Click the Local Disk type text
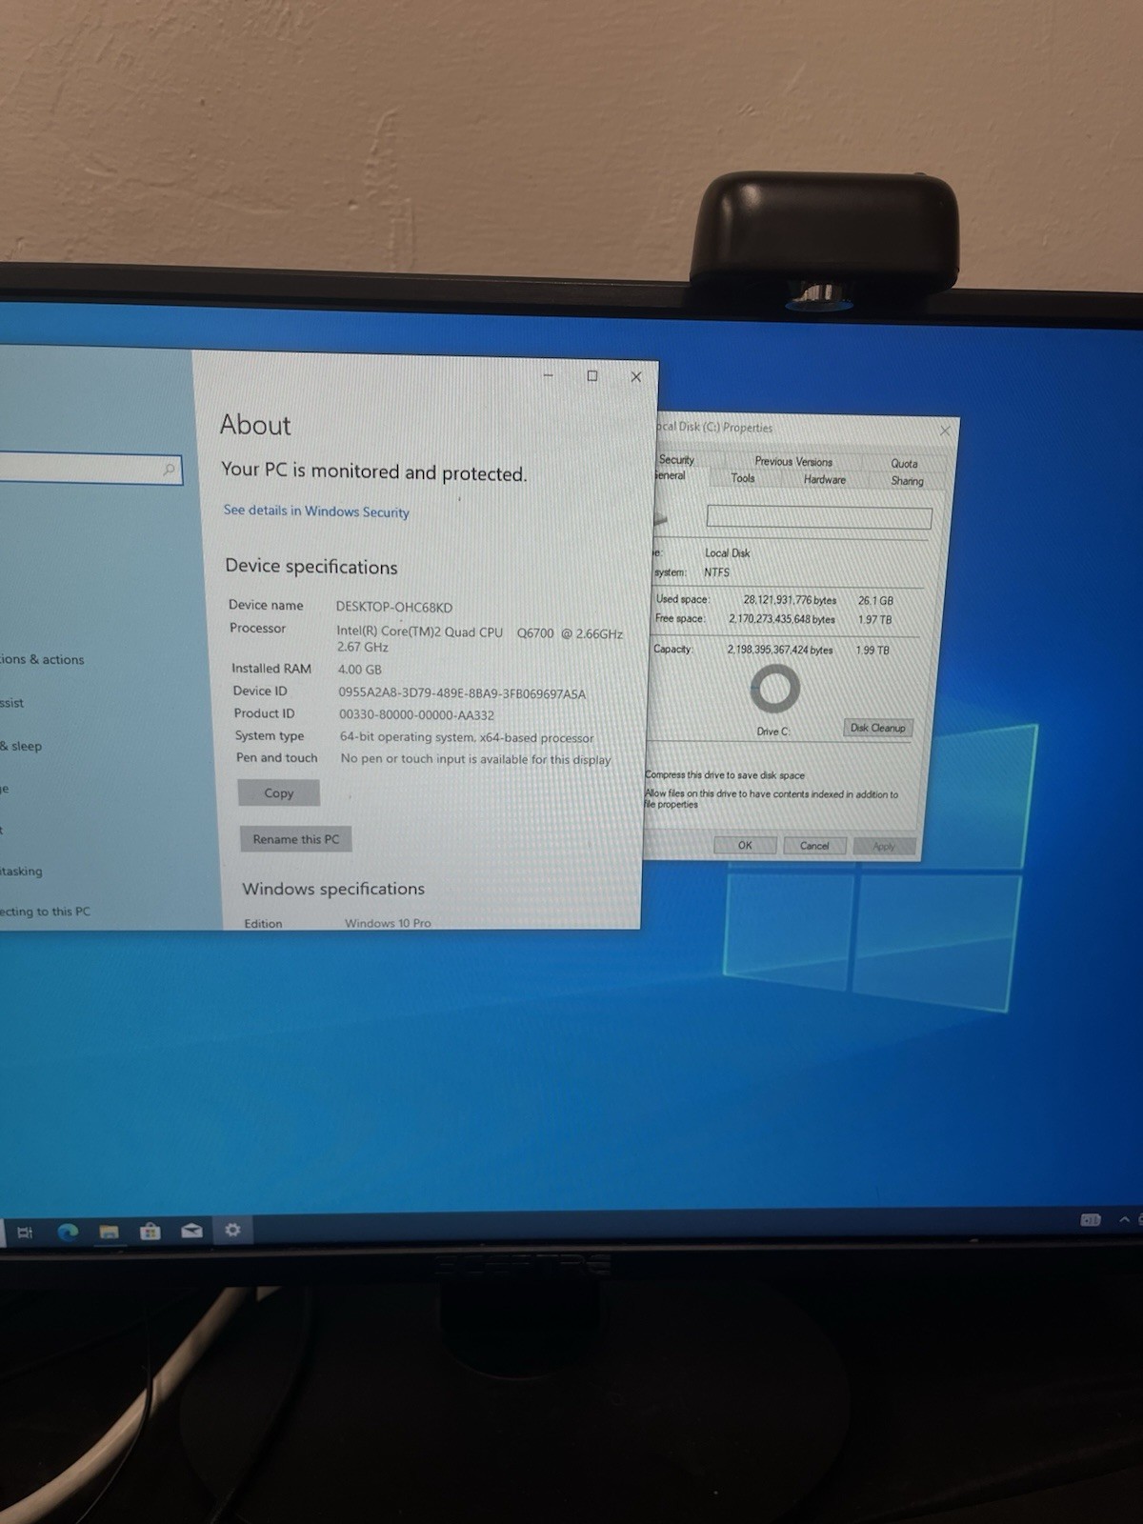The height and width of the screenshot is (1524, 1143). (727, 552)
